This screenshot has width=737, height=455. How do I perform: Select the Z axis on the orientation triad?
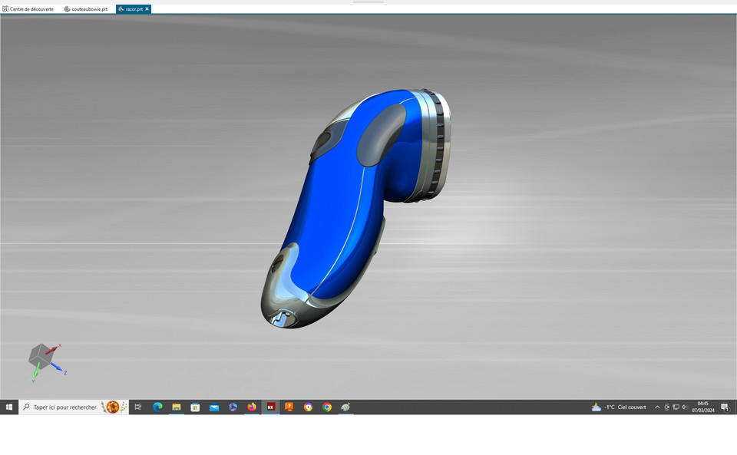58,368
